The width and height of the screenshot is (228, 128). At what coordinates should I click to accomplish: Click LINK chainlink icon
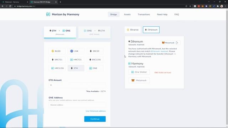72,51
